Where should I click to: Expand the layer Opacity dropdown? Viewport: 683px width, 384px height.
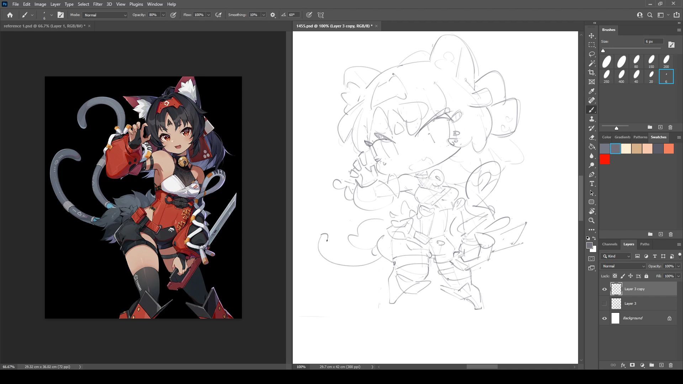pos(678,266)
